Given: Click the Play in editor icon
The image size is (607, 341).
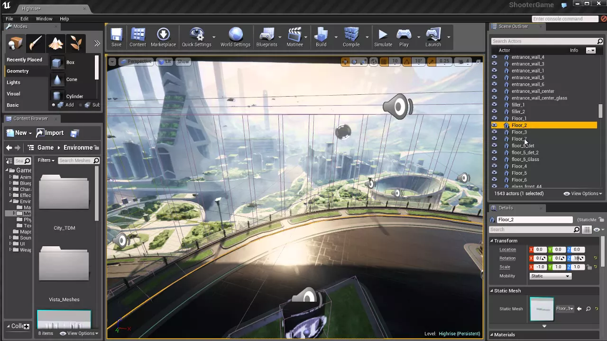Looking at the screenshot, I should click(x=404, y=37).
